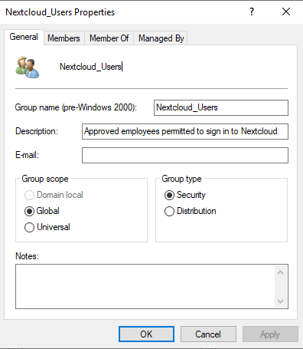303x349 pixels.
Task: Open the Member Of tab
Action: click(109, 38)
